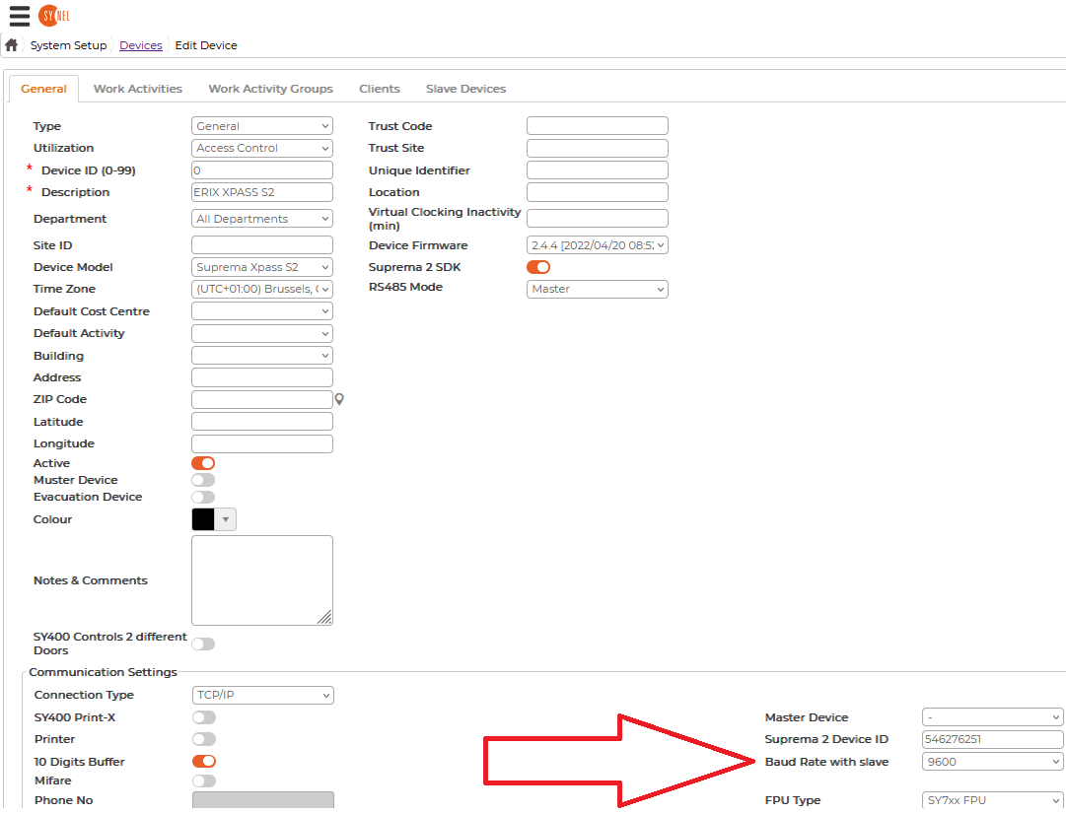
Task: Click the Notes & Comments text area
Action: click(x=262, y=580)
